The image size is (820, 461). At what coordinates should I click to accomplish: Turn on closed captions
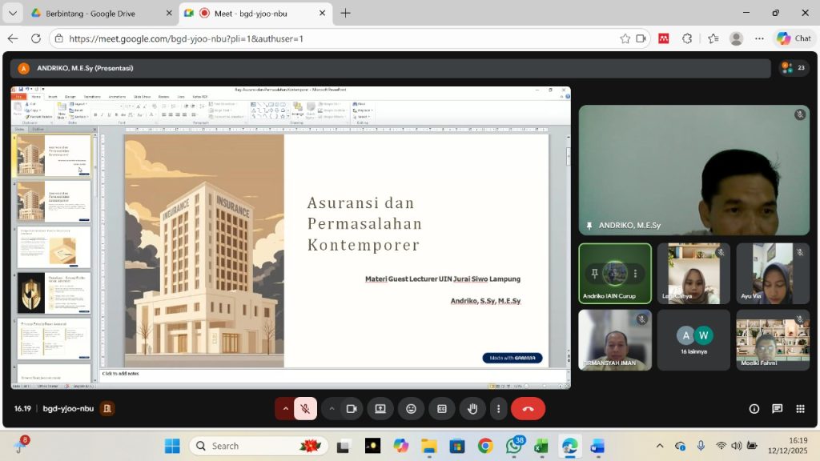pyautogui.click(x=441, y=408)
